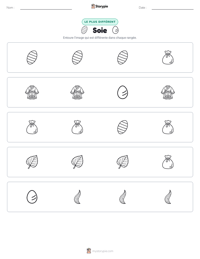Click the middle silk thread in the last row
200x259 pixels.
[122, 197]
